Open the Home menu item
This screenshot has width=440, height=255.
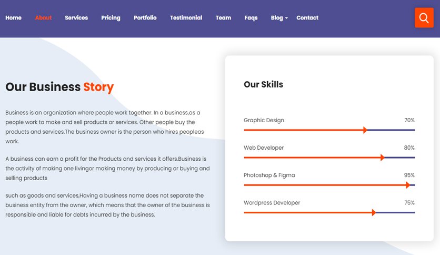14,18
